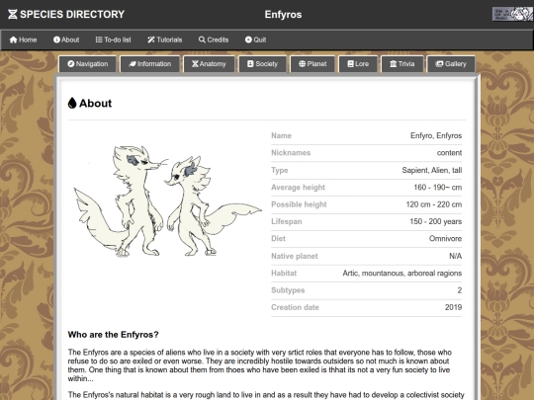This screenshot has width=534, height=400.
Task: Click the Habitat value 'Artic, mountanous, arboreal ragions'
Action: tap(402, 274)
